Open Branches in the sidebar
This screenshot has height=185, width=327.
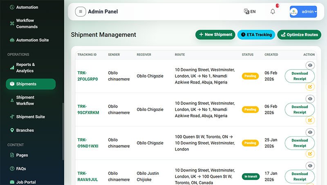(x=31, y=130)
